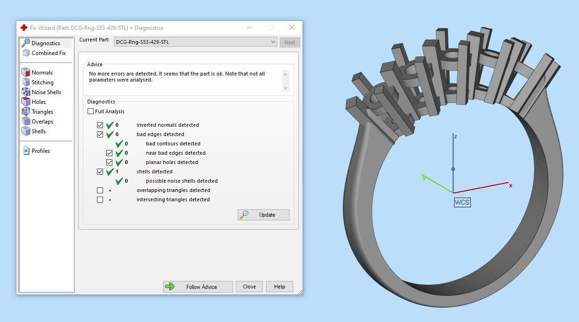Click green checkmark beside shells detected
The height and width of the screenshot is (322, 579).
[x=110, y=171]
